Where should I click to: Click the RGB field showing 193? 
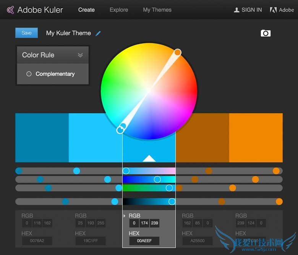click(91, 223)
